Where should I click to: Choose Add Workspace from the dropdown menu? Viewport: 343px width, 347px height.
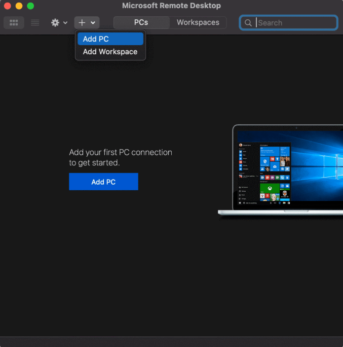[110, 52]
